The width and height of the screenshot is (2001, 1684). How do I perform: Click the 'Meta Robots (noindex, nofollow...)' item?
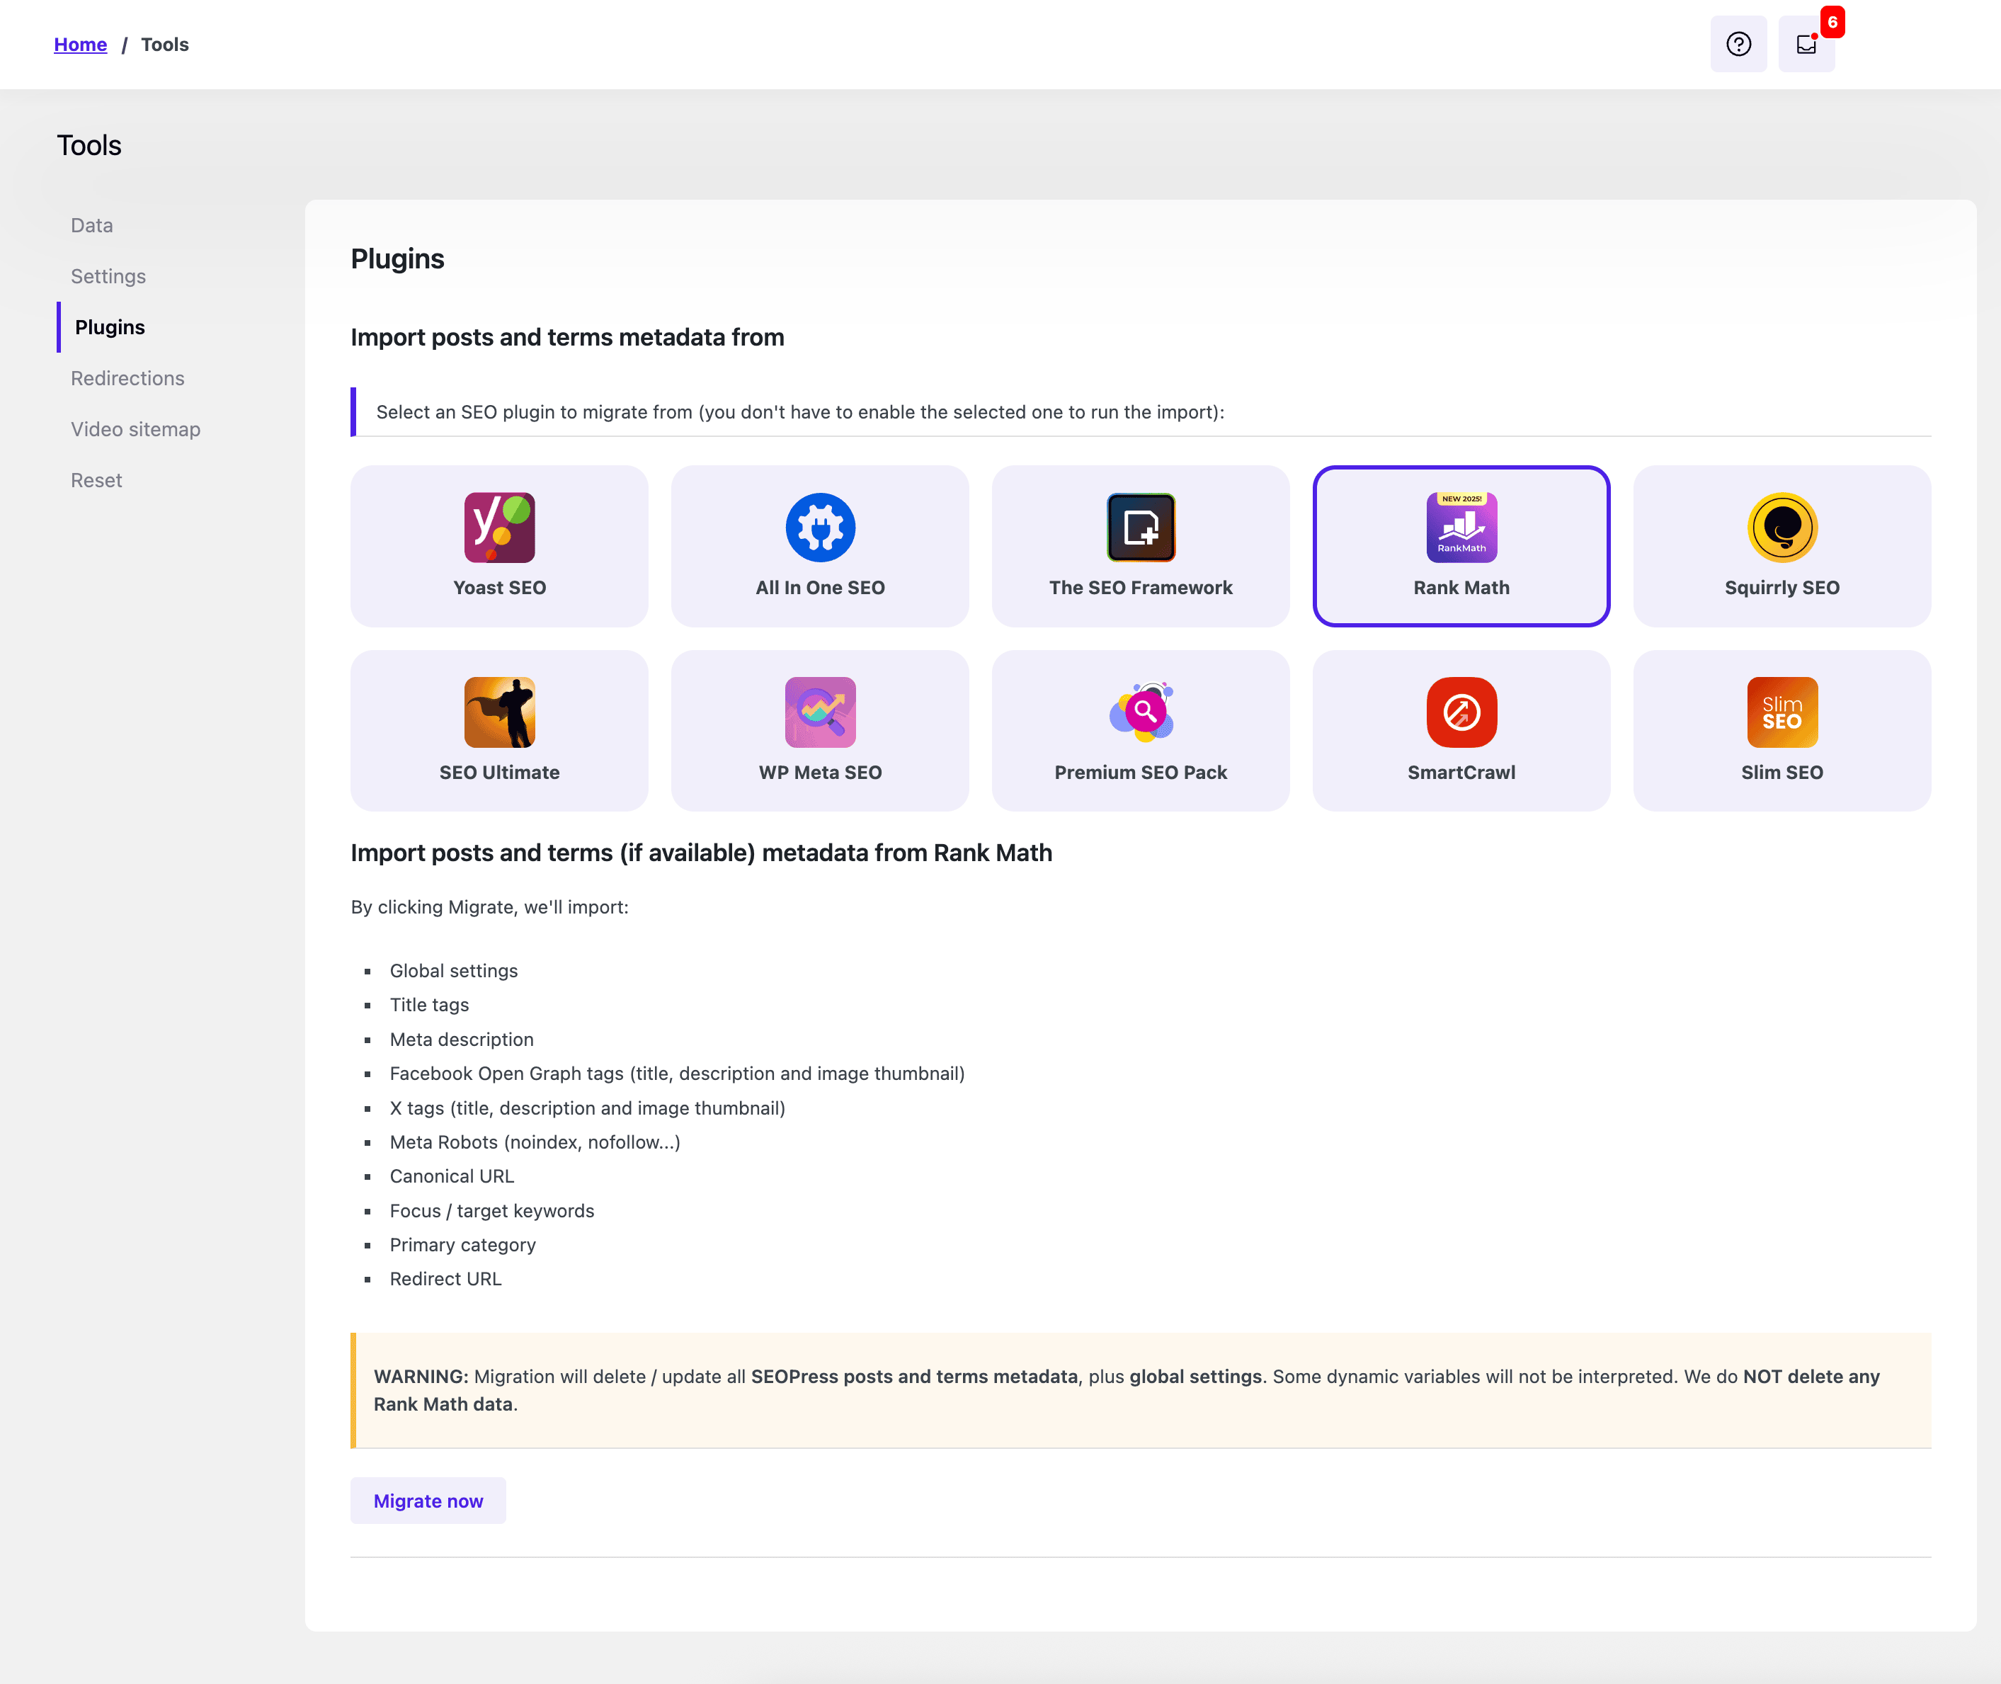pos(535,1143)
